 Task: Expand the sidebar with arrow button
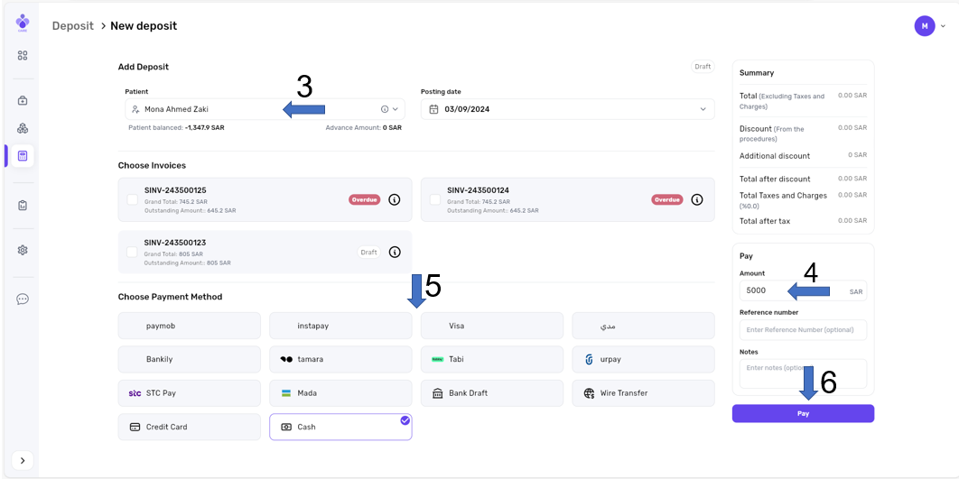pyautogui.click(x=23, y=460)
